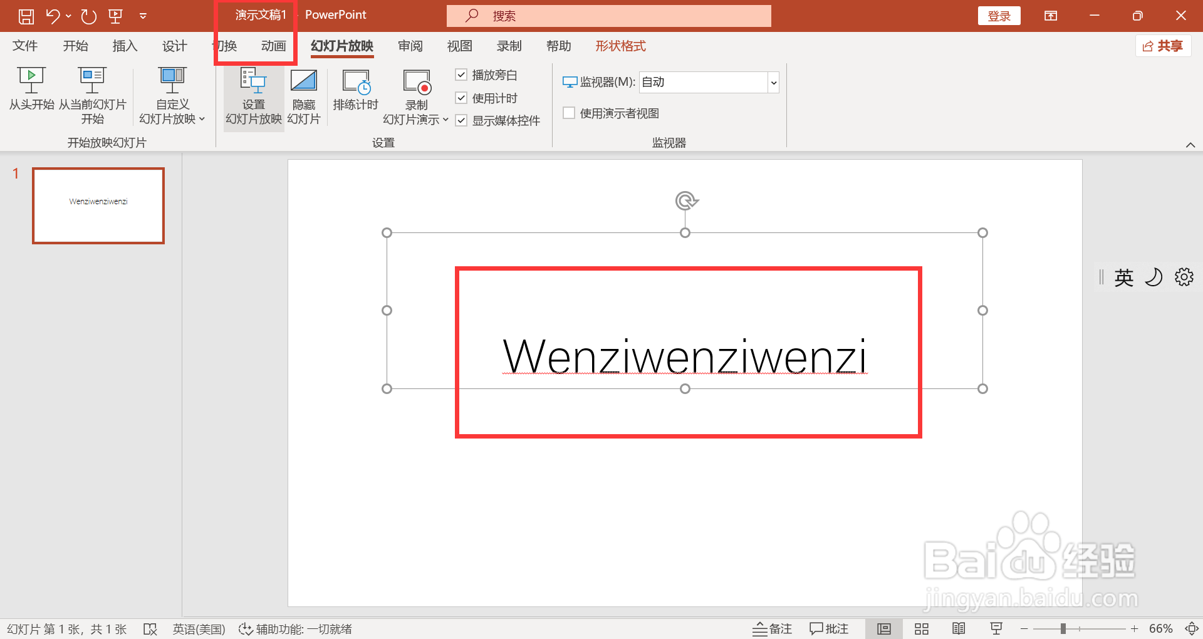Open 自定义幻灯片放映 dropdown
Image resolution: width=1203 pixels, height=639 pixels.
point(172,95)
